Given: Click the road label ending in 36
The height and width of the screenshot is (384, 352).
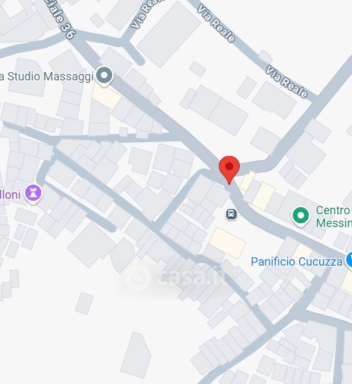Looking at the screenshot, I should tap(59, 19).
